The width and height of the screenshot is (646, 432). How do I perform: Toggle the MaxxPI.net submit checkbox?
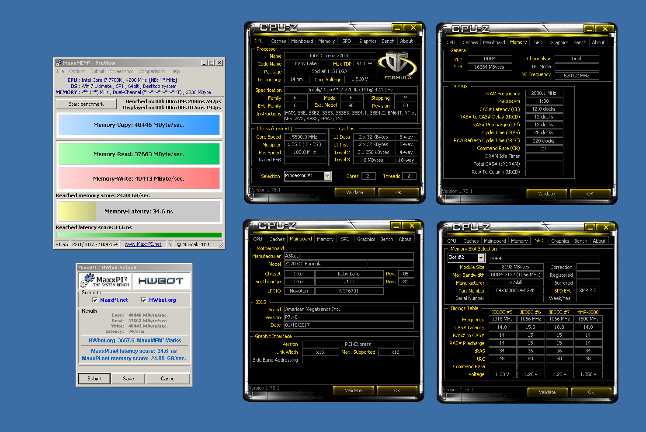pyautogui.click(x=95, y=300)
